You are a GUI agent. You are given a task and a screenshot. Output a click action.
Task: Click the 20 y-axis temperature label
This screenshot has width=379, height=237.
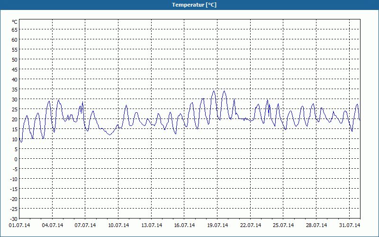[x=14, y=119]
